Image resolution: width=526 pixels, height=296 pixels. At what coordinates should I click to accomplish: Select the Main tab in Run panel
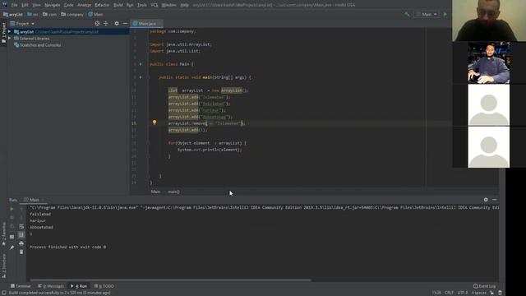pyautogui.click(x=34, y=200)
